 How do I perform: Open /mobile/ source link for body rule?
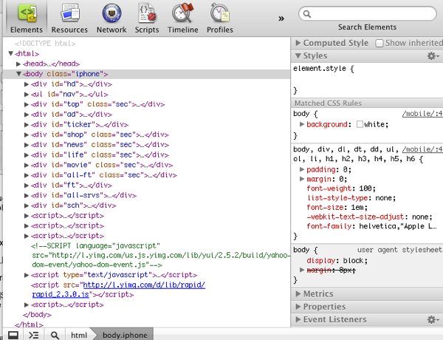[422, 114]
